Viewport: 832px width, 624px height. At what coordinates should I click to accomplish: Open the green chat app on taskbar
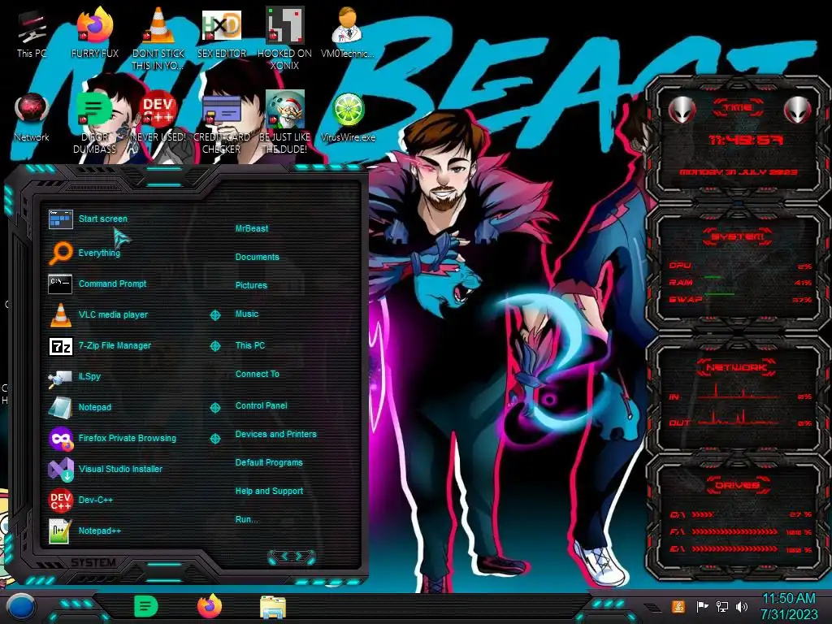(x=145, y=606)
